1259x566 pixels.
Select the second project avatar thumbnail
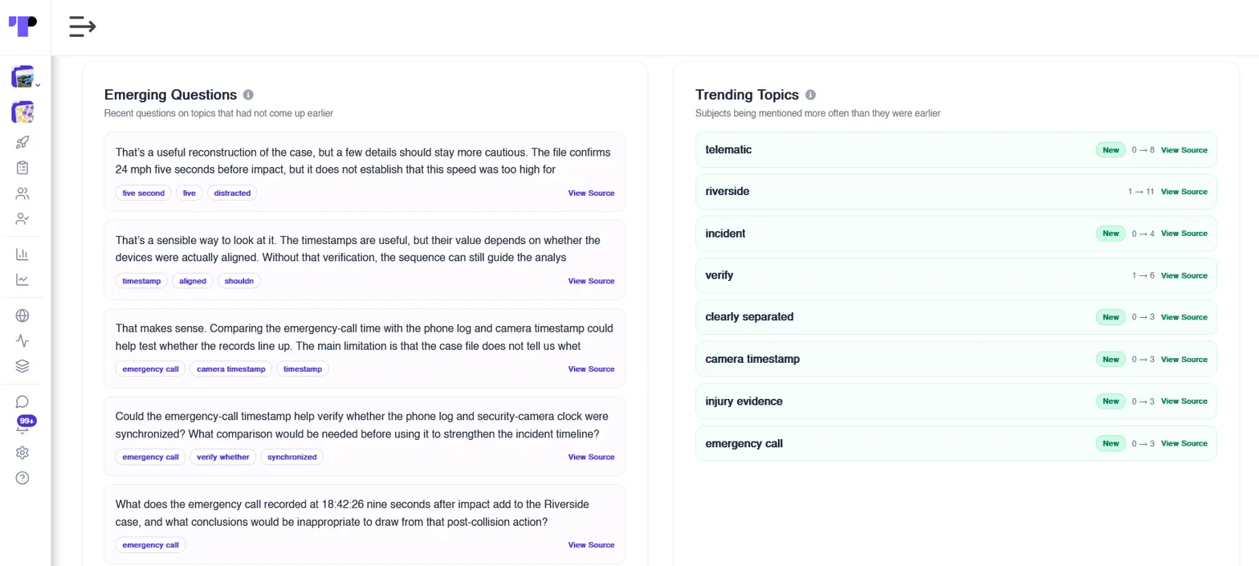point(22,112)
